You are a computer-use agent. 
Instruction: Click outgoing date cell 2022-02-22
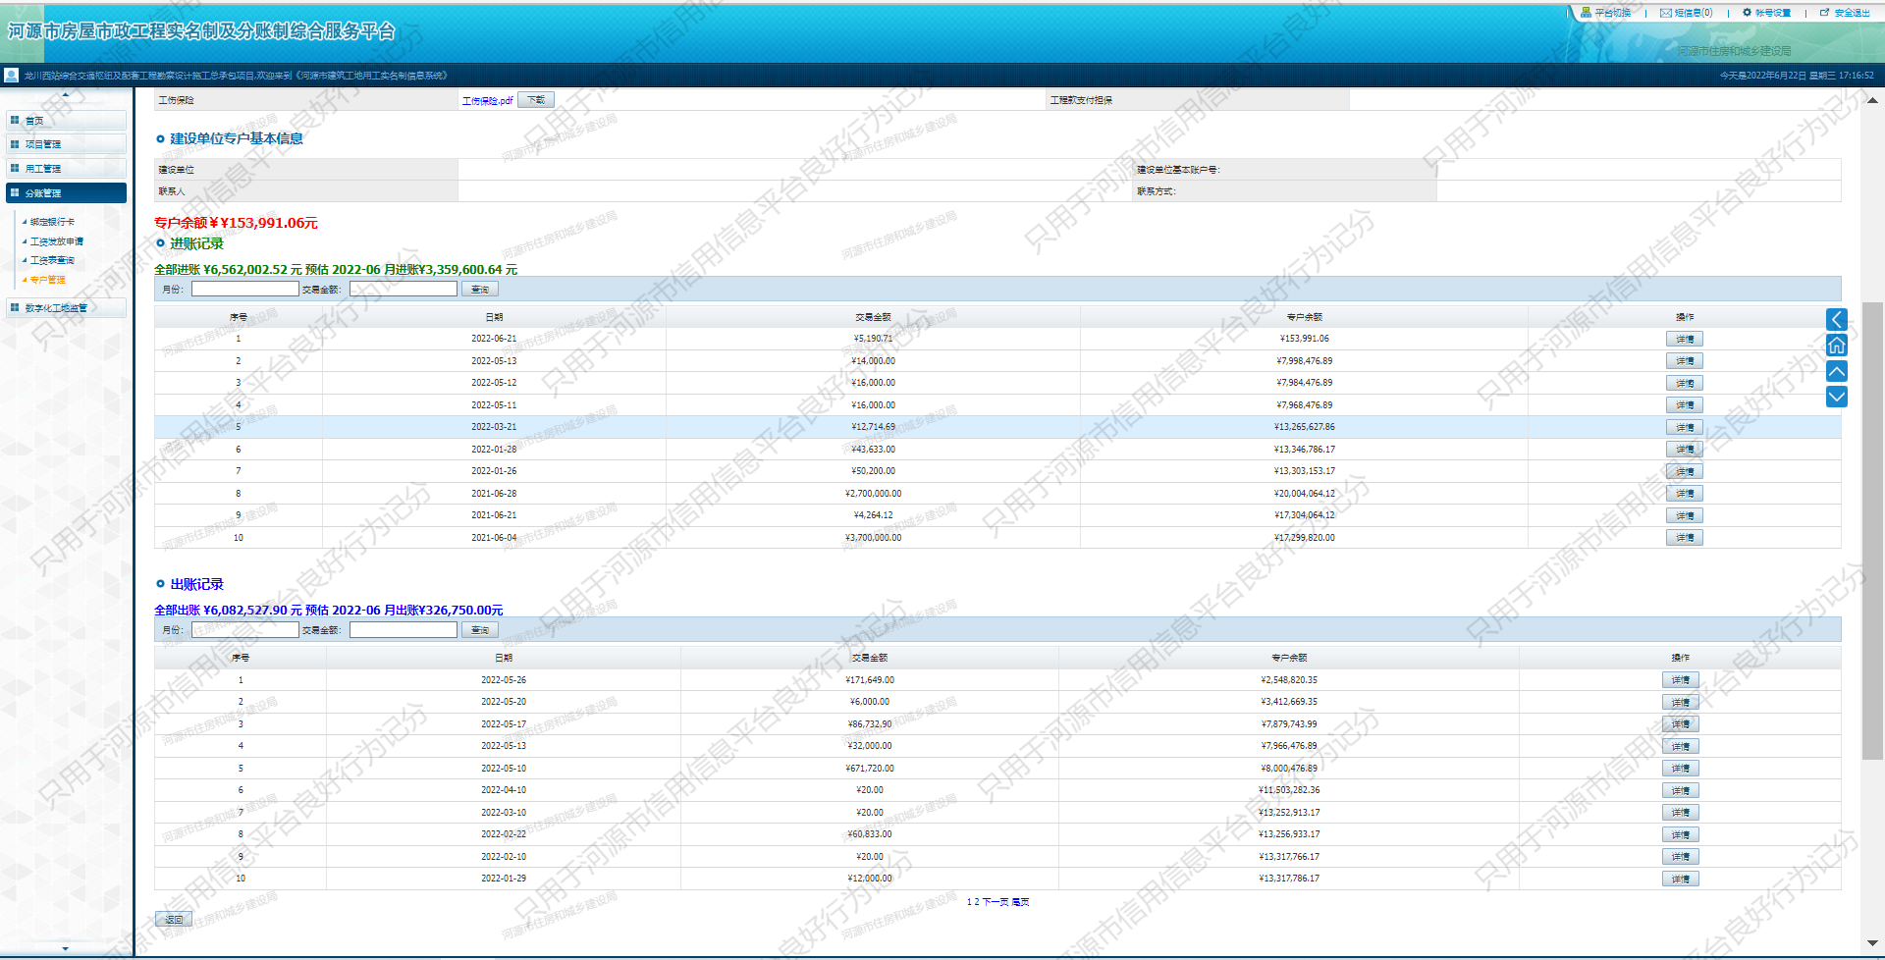pyautogui.click(x=504, y=834)
